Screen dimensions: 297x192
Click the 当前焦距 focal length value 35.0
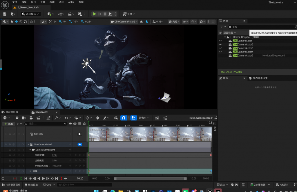(x=54, y=160)
